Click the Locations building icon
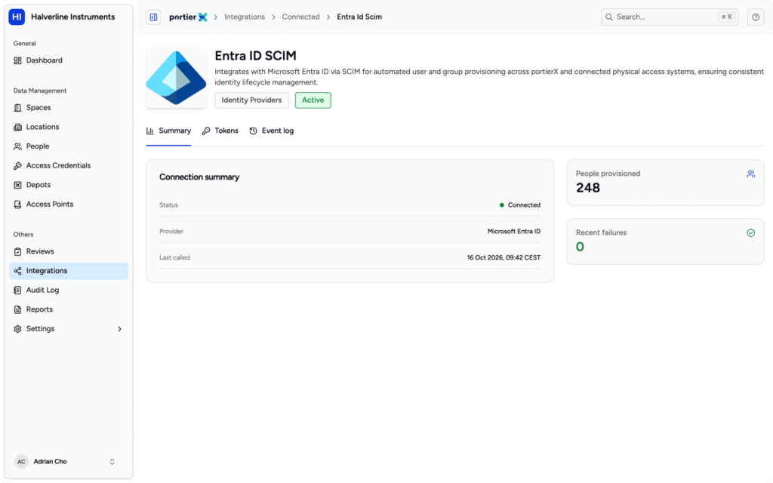The width and height of the screenshot is (773, 483). [x=18, y=127]
